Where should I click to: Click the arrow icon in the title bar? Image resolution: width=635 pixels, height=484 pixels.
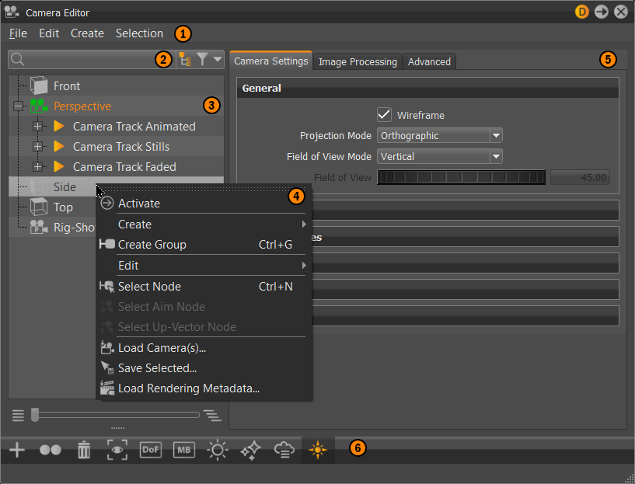pos(602,12)
